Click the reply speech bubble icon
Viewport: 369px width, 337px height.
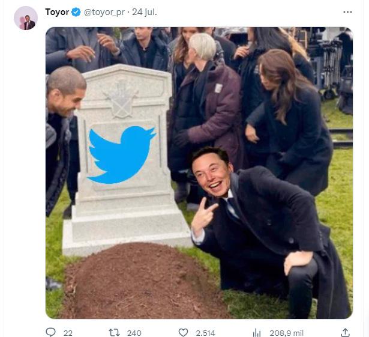tap(50, 333)
